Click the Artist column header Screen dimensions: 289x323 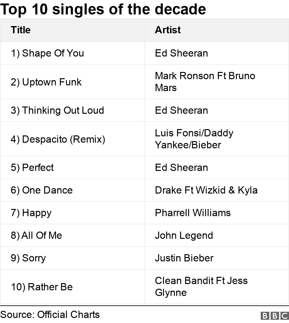[168, 30]
